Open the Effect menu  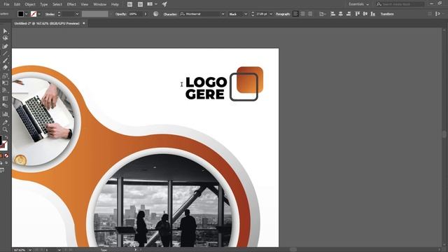pyautogui.click(x=71, y=4)
